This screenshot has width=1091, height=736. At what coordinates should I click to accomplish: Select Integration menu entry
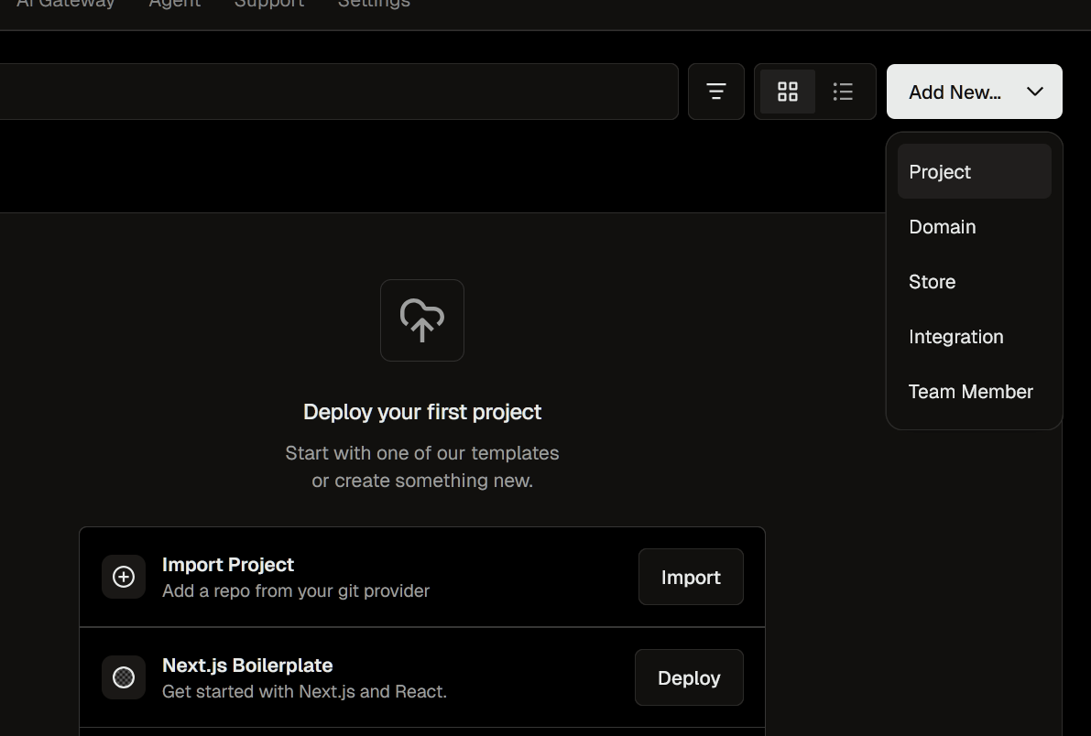tap(974, 337)
